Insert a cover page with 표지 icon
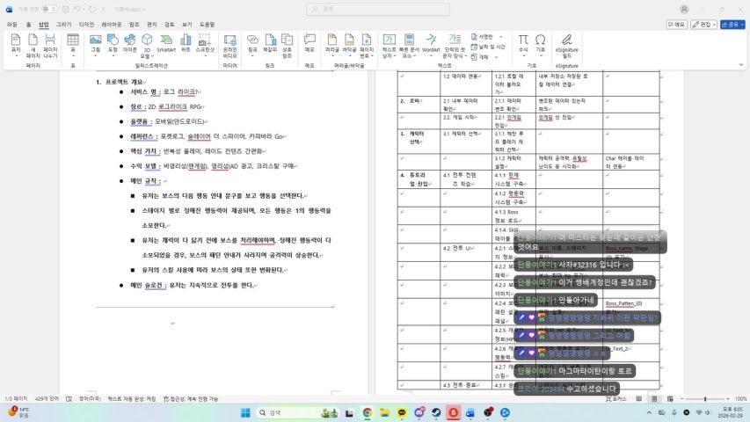This screenshot has height=422, width=750. pos(15,43)
